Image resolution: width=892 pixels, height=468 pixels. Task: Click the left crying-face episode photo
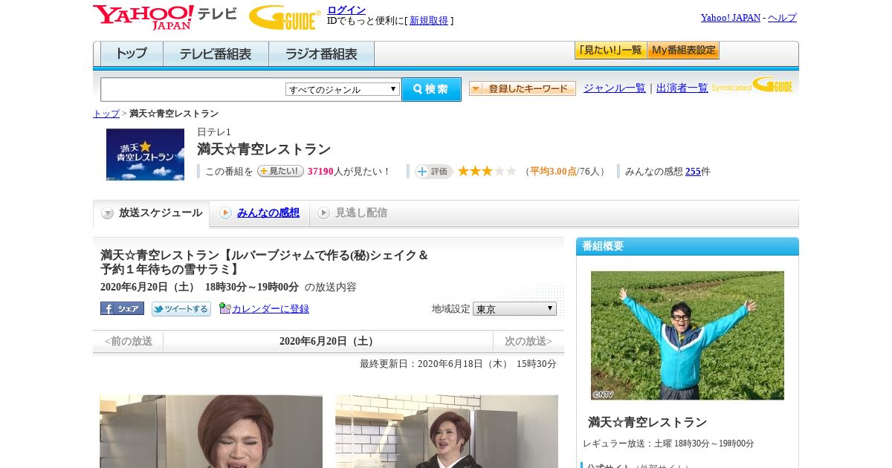211,432
